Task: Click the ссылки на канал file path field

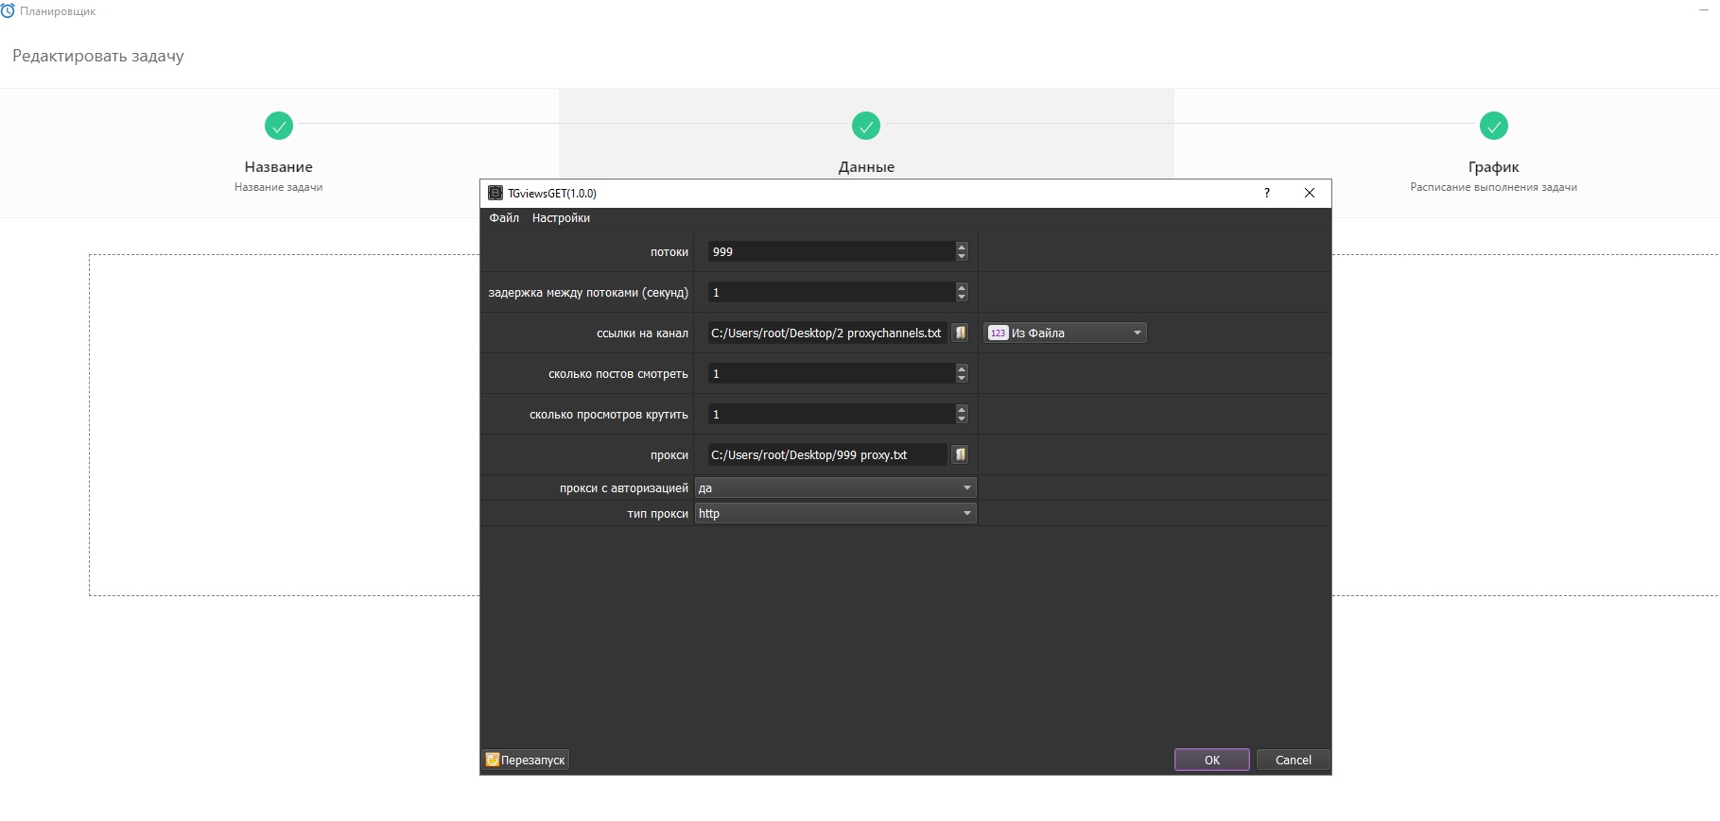Action: pos(826,333)
